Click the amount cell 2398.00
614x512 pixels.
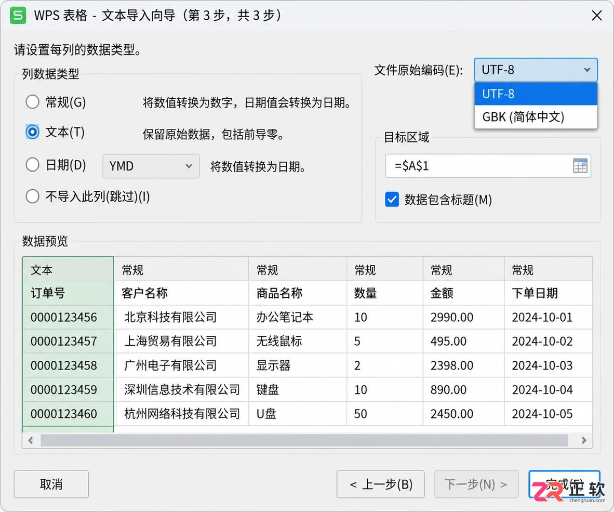point(464,365)
